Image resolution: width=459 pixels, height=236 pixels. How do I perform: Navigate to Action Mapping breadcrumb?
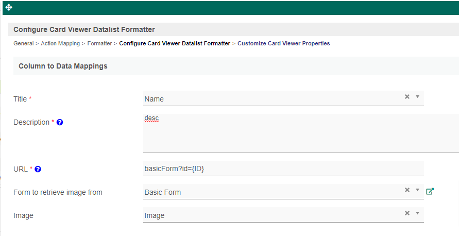tap(60, 44)
